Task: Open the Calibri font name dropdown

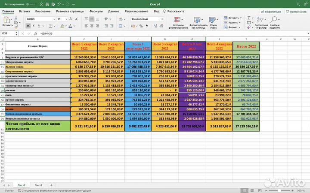Action: point(54,19)
